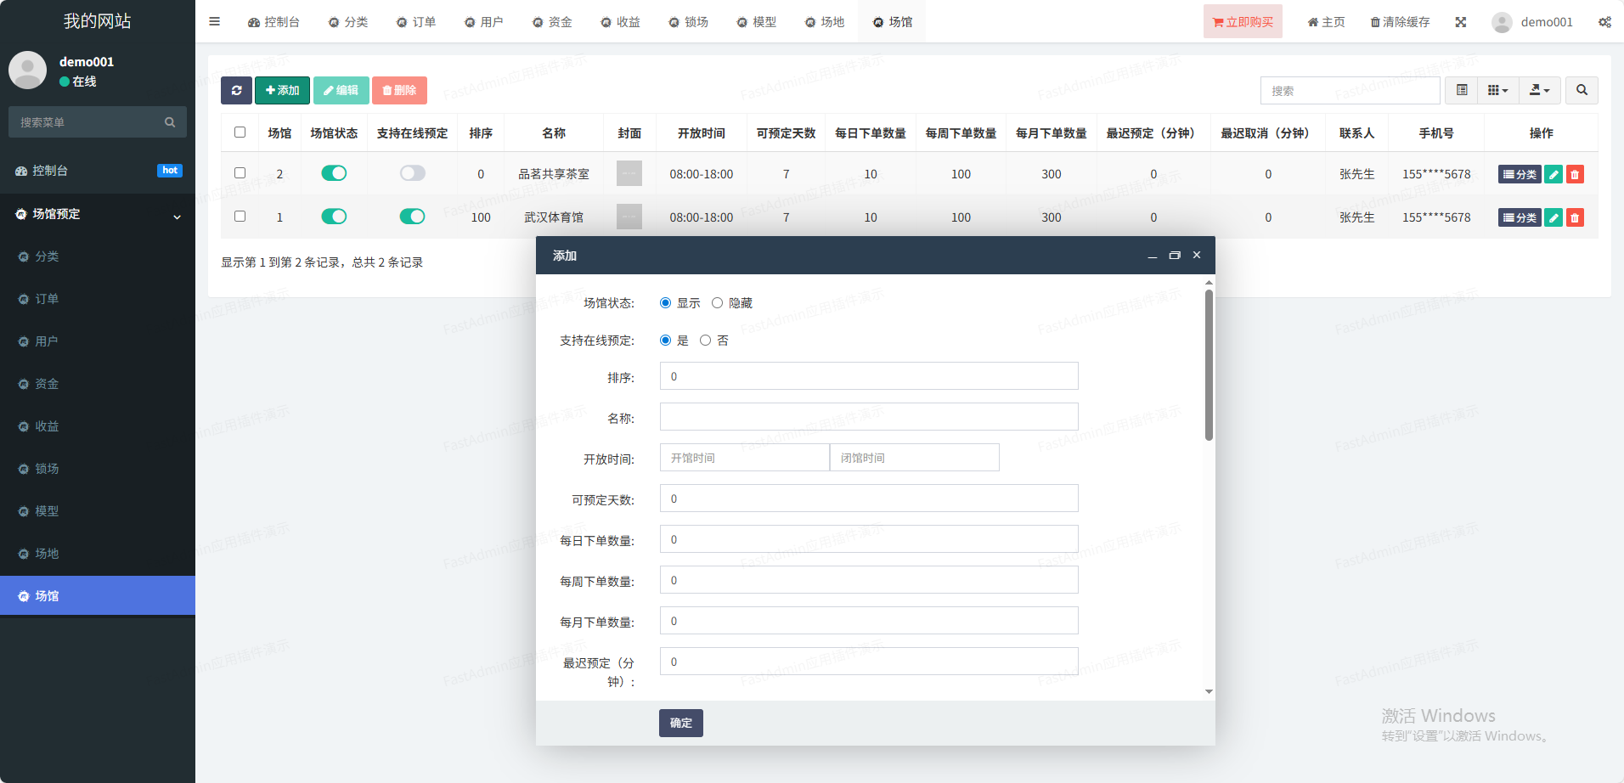Switch to the 订单 tab in top navigation

coord(416,22)
